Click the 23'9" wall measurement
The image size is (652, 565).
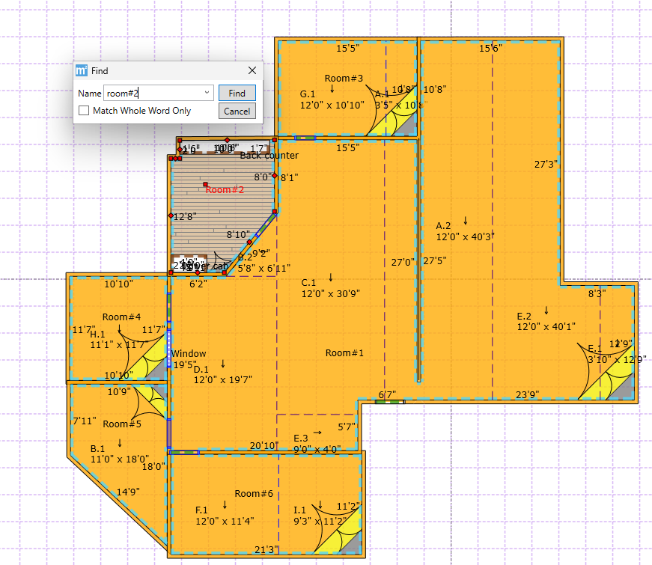click(x=527, y=394)
